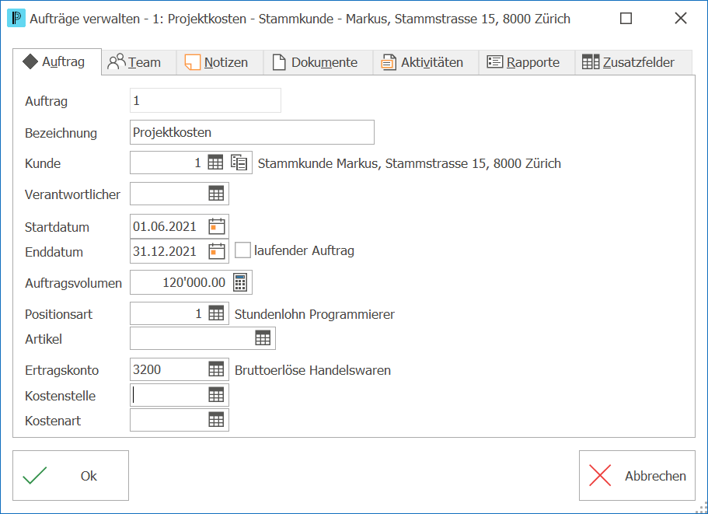Click the Verantwortlicher label

pos(72,194)
